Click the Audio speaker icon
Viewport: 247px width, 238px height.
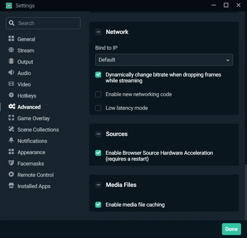tap(11, 72)
